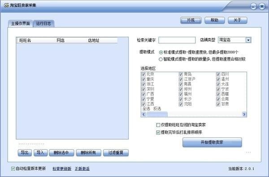Uncheck the 甘肃 region checkbox
269x177 pixels.
pos(218,104)
